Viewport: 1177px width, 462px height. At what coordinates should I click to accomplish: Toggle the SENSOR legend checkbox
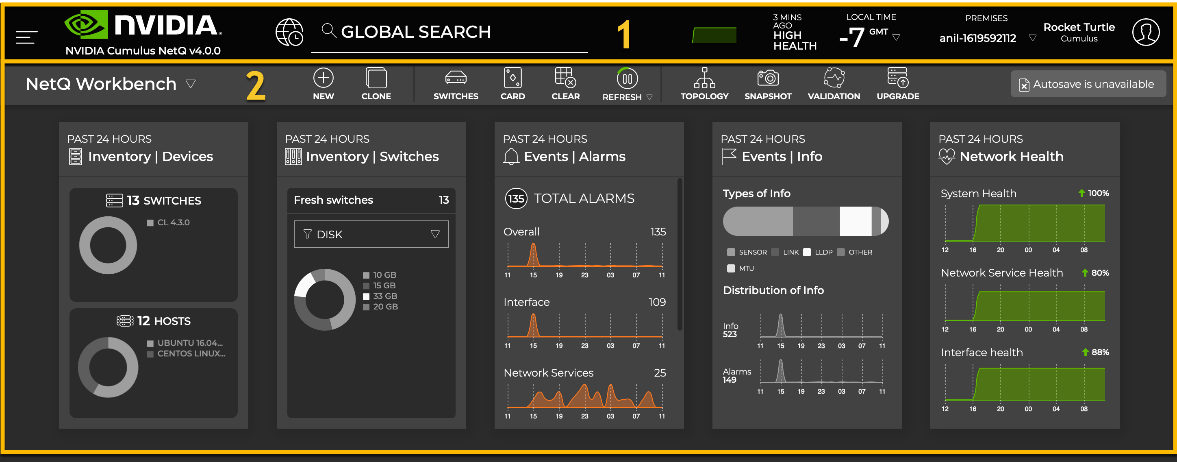[x=731, y=253]
